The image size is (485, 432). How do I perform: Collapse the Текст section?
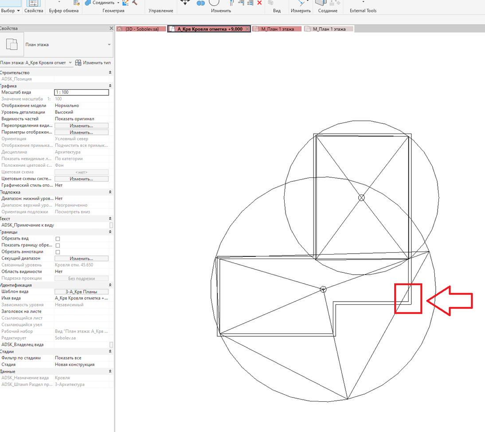[110, 219]
